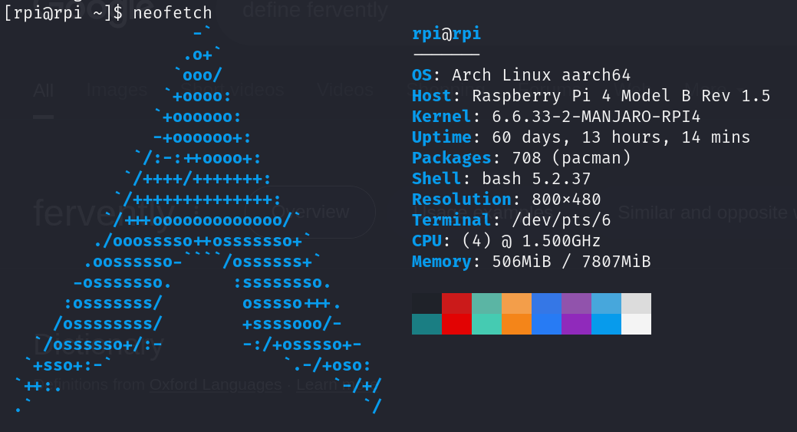Select the kernel version '6.6.33-2-MANJARO-RPI4'
This screenshot has width=797, height=432.
(596, 117)
